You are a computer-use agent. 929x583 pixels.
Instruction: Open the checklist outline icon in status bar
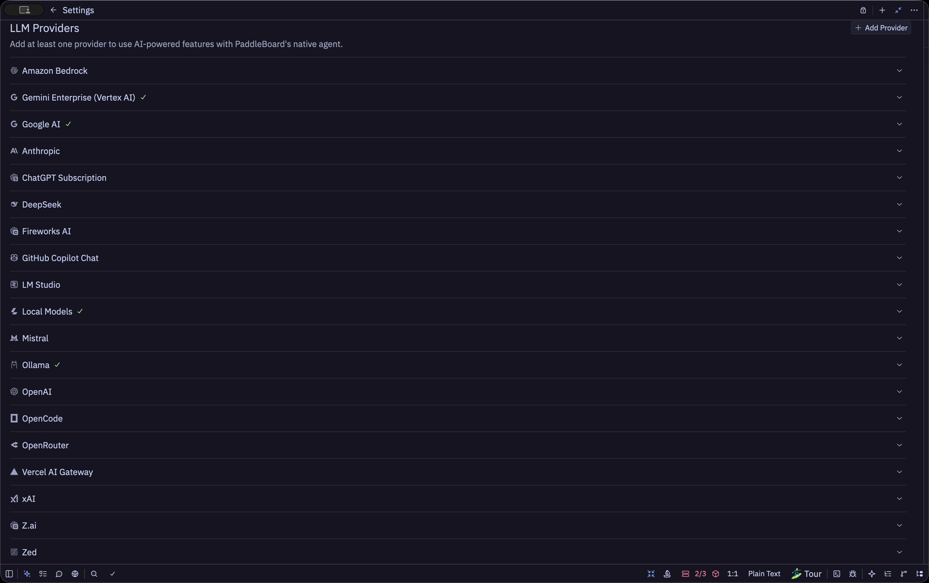click(x=43, y=574)
